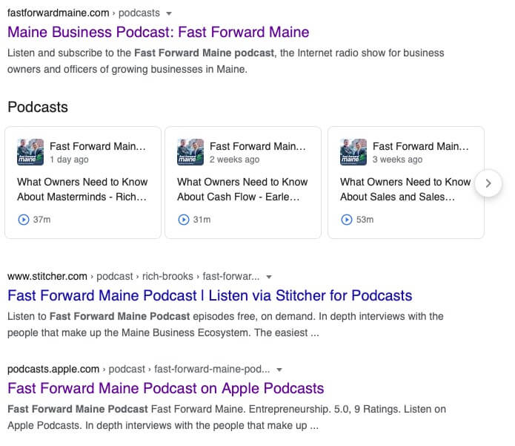The height and width of the screenshot is (446, 515).
Task: Play the 37m Masterminds episode
Action: point(23,220)
